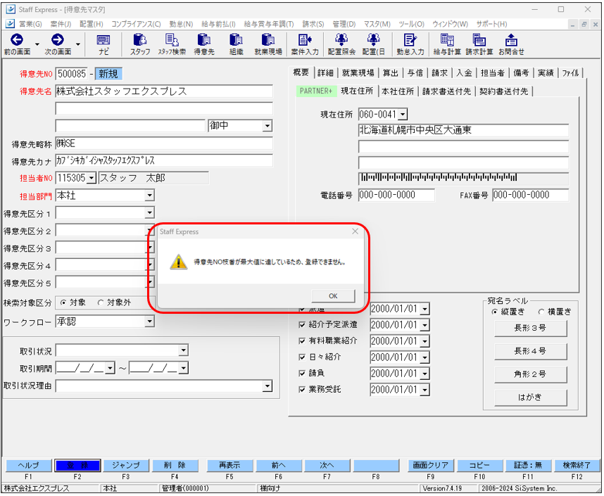Click the 削除 F4 button

click(x=175, y=465)
